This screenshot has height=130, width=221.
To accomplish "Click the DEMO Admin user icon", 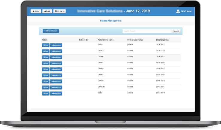I will (x=178, y=11).
